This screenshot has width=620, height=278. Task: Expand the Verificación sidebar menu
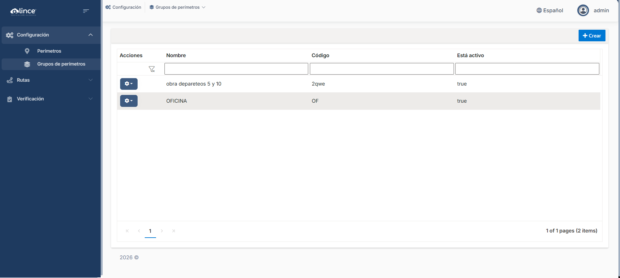pos(50,99)
